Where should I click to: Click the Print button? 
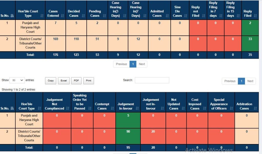click(x=89, y=81)
